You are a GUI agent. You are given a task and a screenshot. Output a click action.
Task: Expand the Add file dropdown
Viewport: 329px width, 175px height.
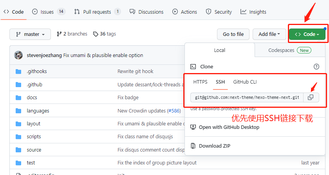pos(269,34)
